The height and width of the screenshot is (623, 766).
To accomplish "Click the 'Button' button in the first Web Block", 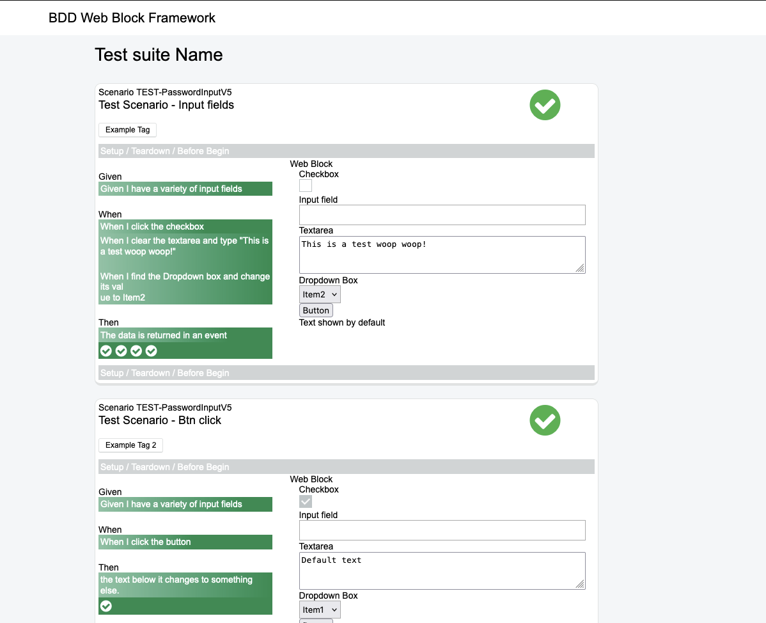I will point(316,310).
